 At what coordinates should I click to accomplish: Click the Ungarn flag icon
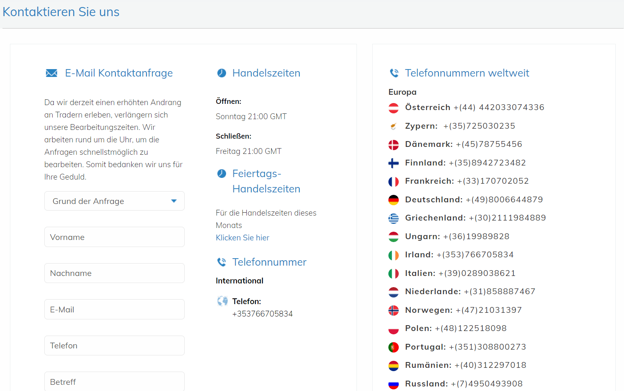pyautogui.click(x=393, y=237)
